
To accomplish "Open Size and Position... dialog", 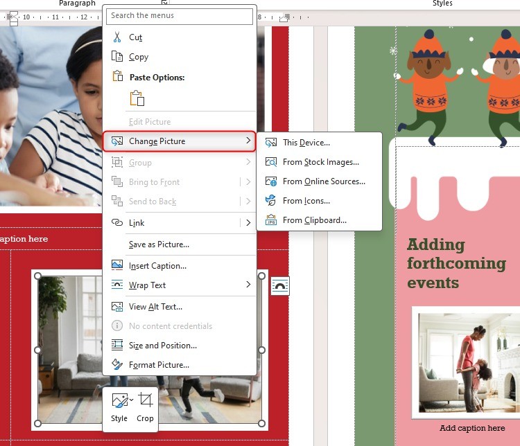I will click(x=180, y=346).
